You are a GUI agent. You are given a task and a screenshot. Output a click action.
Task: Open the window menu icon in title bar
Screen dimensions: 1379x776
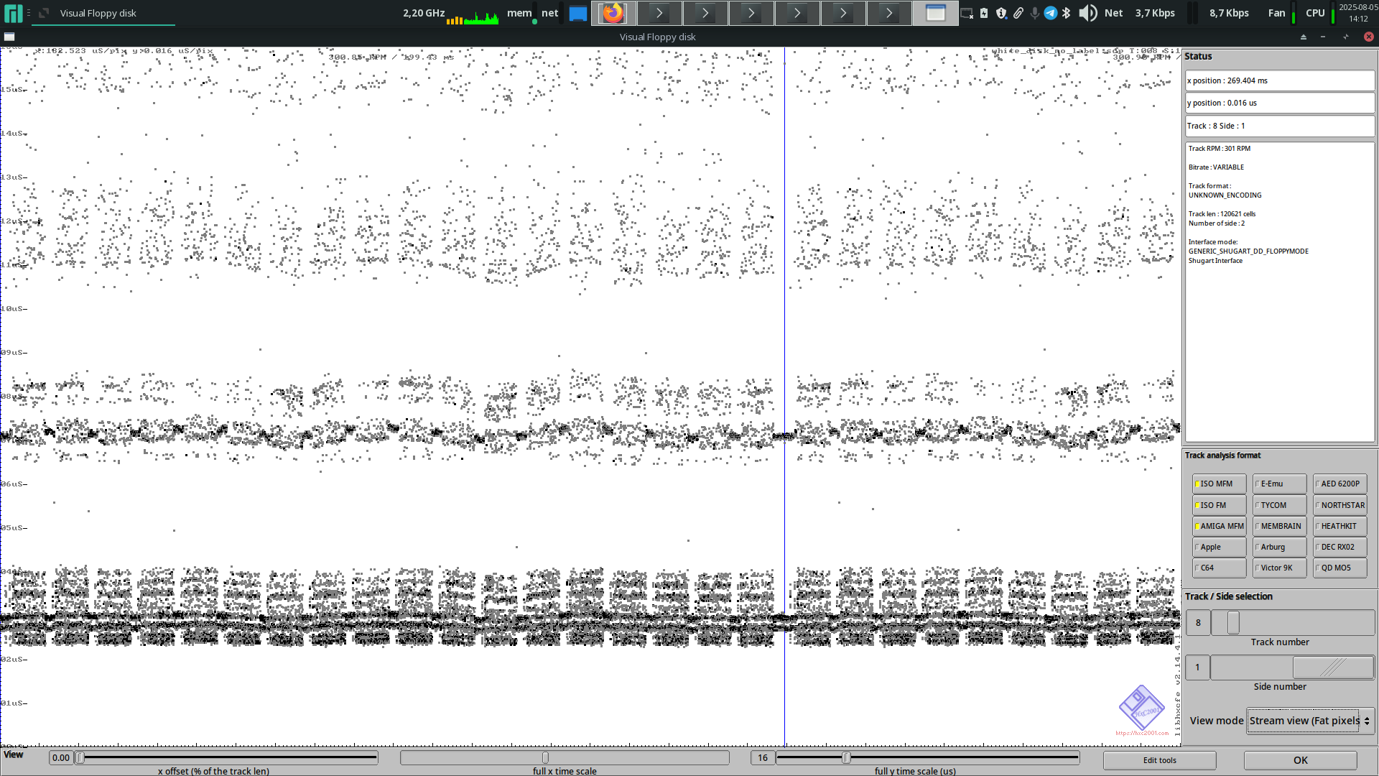[9, 37]
